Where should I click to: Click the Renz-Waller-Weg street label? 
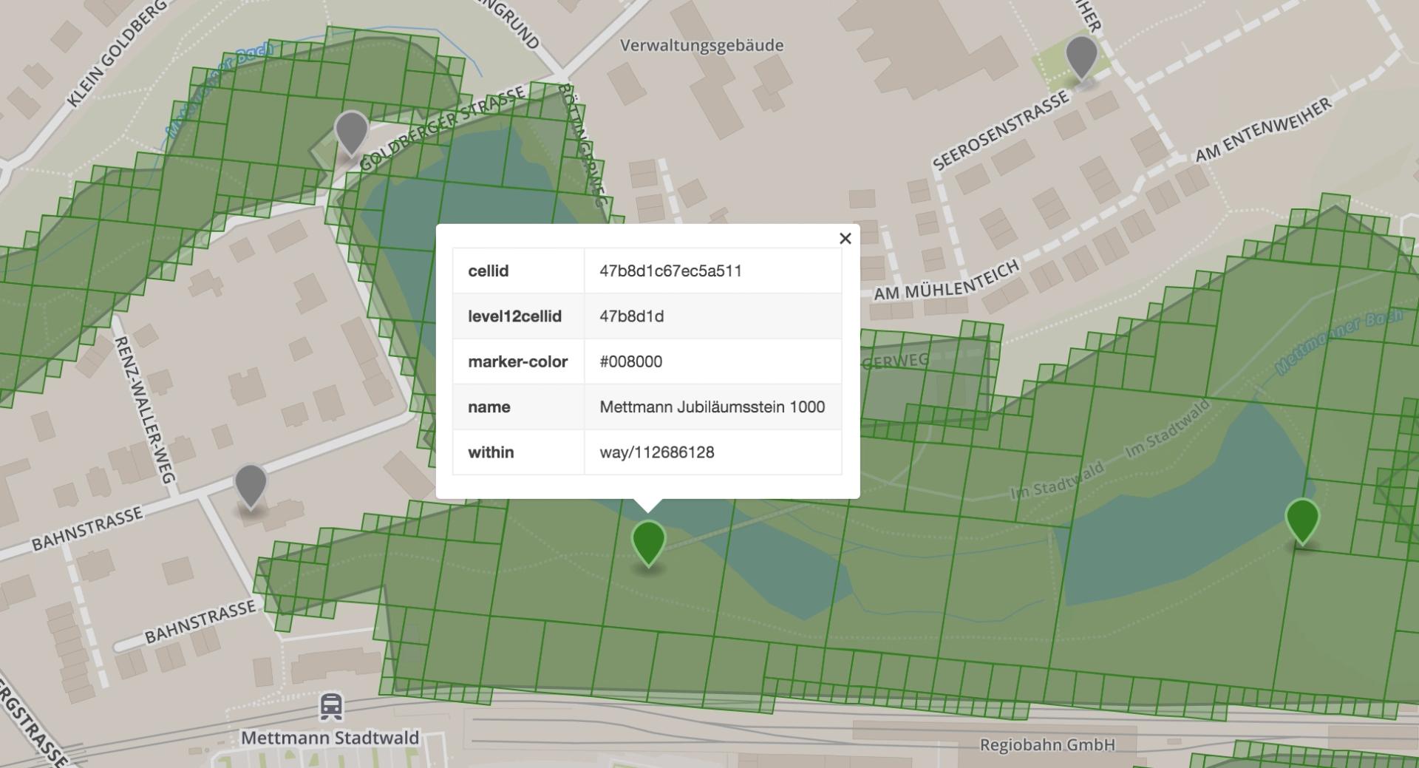(x=144, y=409)
